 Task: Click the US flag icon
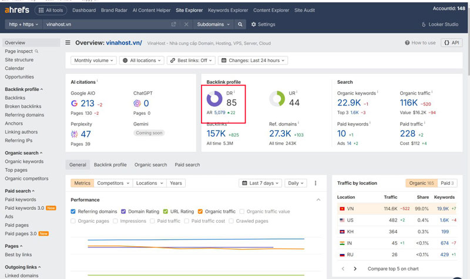tap(342, 220)
